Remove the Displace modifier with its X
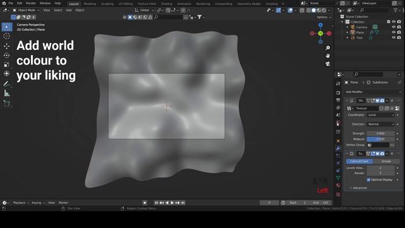405x228 pixels. pyautogui.click(x=392, y=101)
